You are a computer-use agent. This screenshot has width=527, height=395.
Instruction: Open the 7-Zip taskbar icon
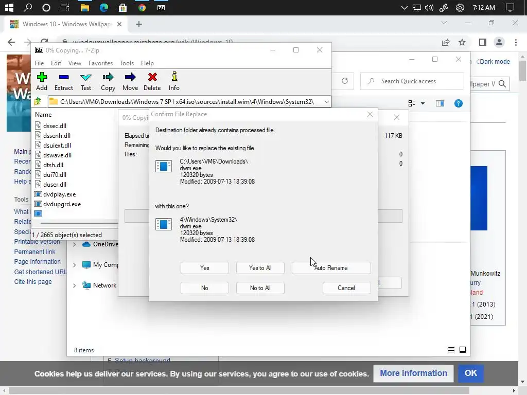click(161, 7)
